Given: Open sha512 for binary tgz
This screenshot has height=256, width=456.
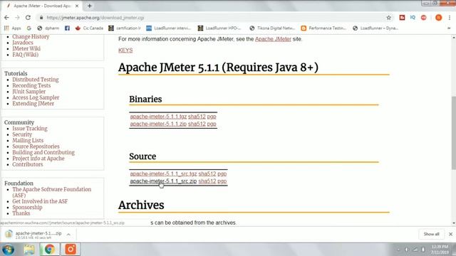Looking at the screenshot, I should [197, 117].
